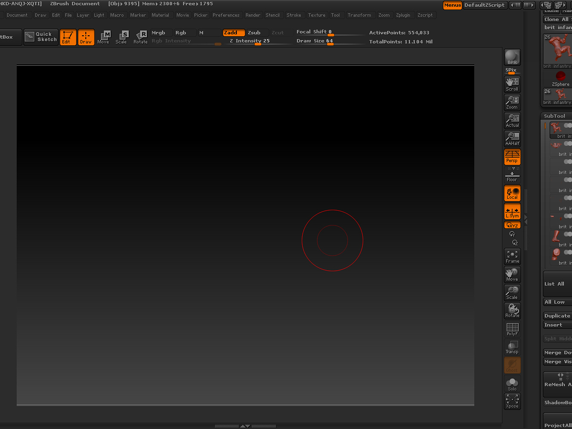572x429 pixels.
Task: Open the Material menu
Action: click(x=161, y=15)
